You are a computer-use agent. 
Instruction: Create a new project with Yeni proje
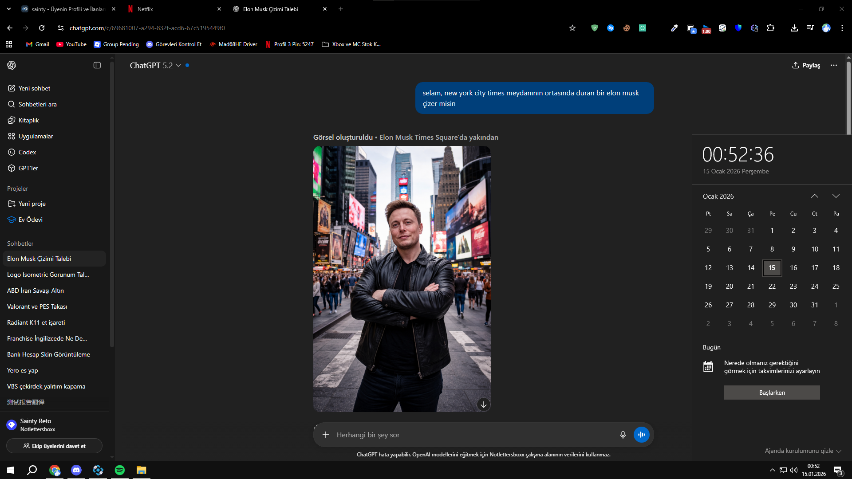coord(54,204)
